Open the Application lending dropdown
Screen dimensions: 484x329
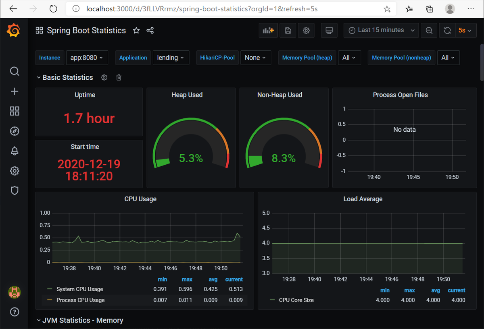click(x=171, y=58)
